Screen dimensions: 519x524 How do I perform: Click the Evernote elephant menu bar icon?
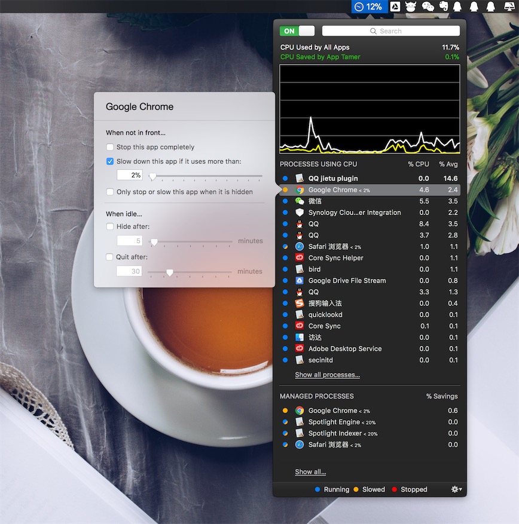click(444, 7)
